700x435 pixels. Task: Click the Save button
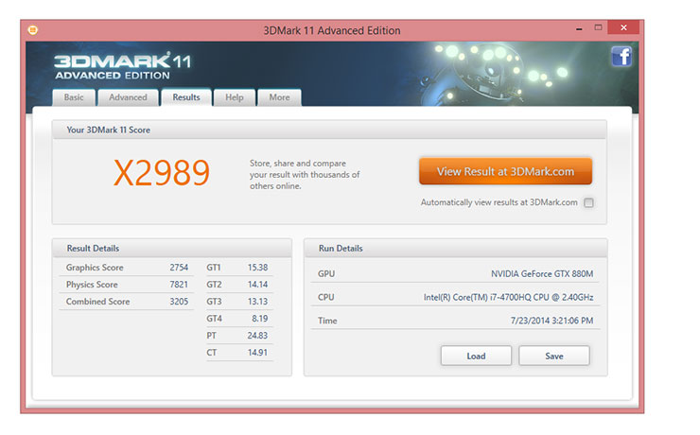[x=554, y=356]
